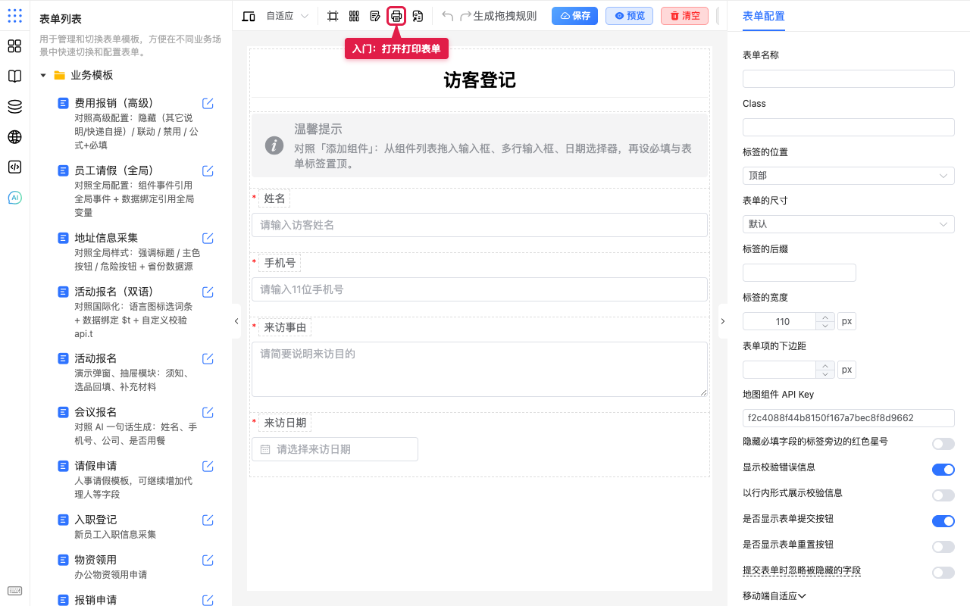Image resolution: width=970 pixels, height=606 pixels.
Task: Open the 活动报名 template entry
Action: click(95, 358)
